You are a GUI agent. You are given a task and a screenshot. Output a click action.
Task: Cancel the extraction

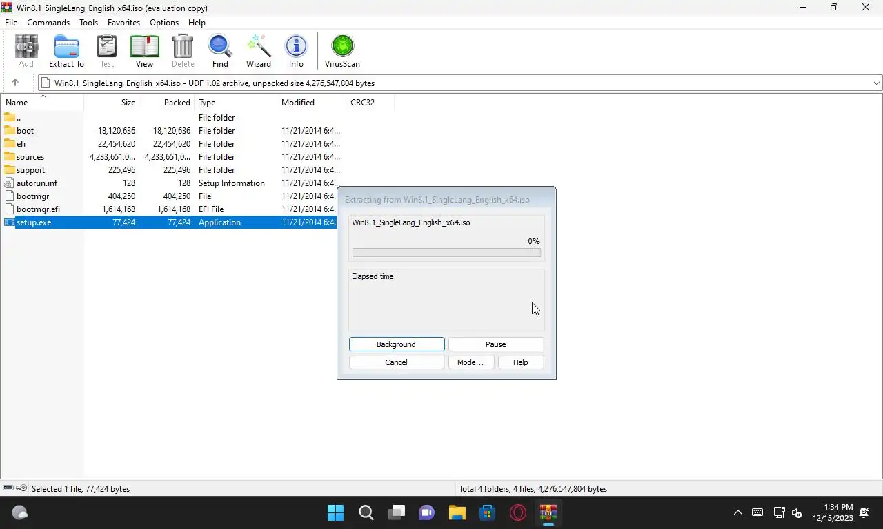pos(397,362)
